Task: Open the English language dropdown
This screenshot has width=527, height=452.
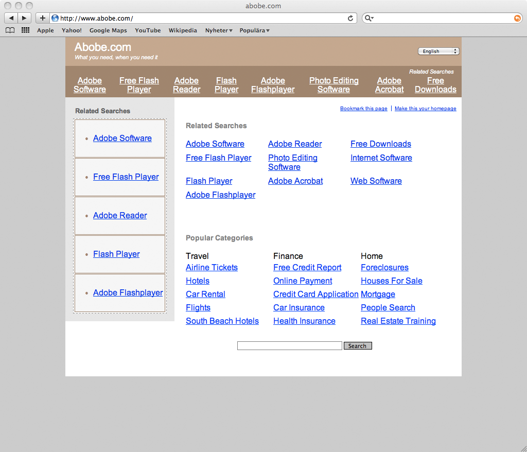Action: [x=438, y=51]
